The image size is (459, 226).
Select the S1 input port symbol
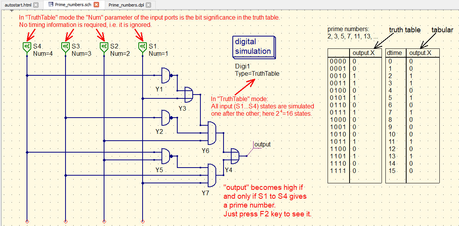pos(143,47)
